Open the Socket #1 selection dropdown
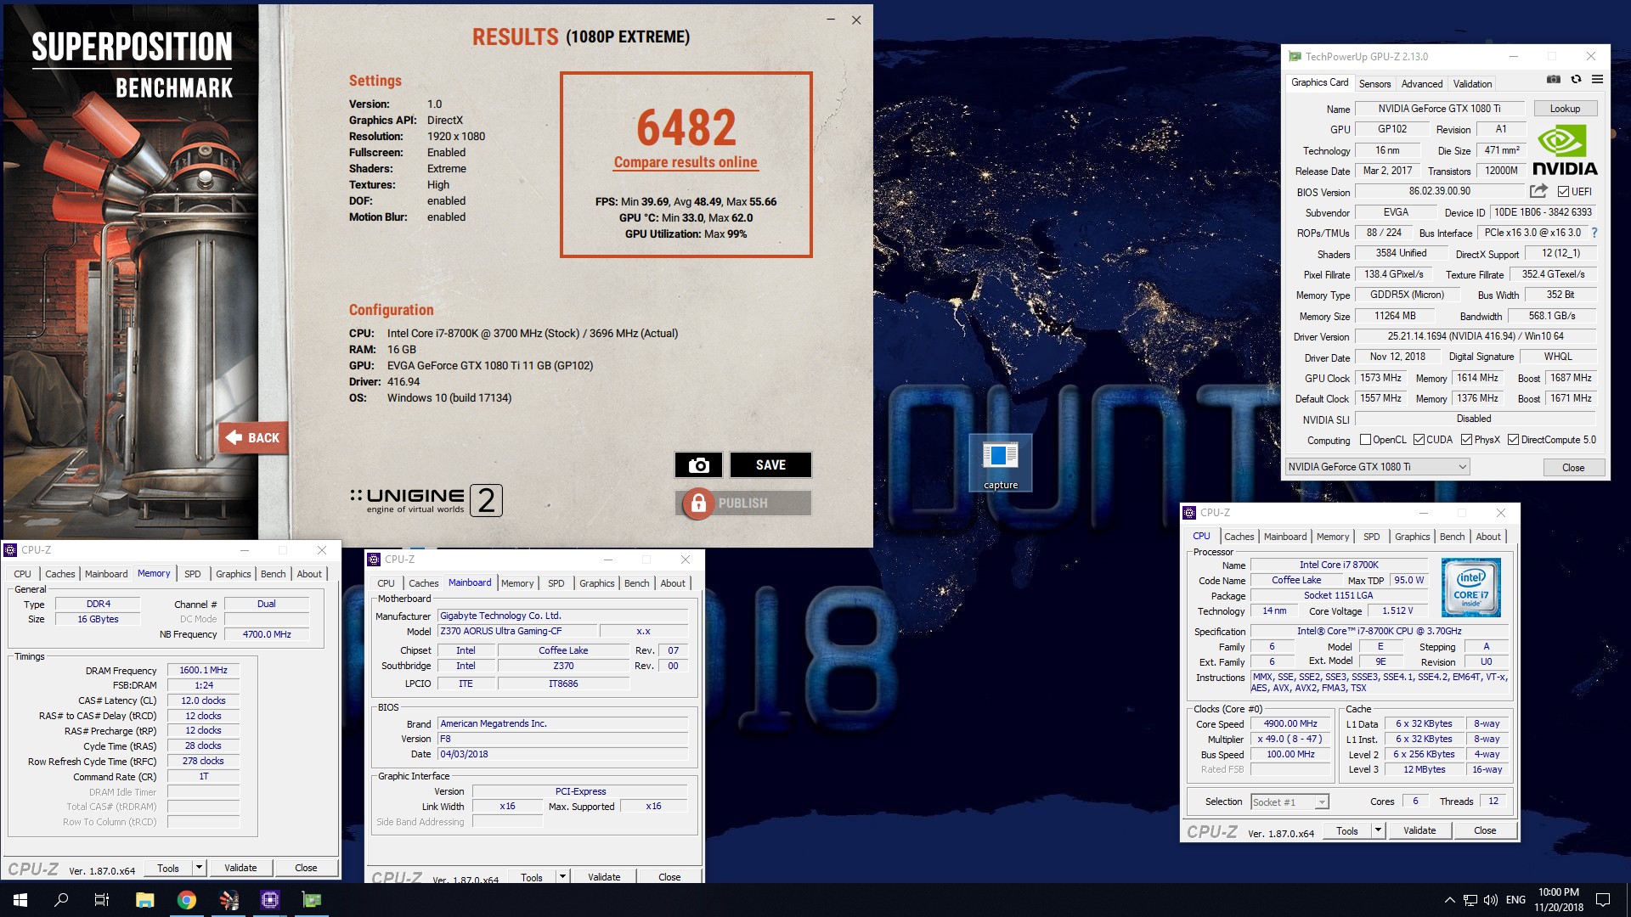This screenshot has height=917, width=1631. pyautogui.click(x=1290, y=802)
